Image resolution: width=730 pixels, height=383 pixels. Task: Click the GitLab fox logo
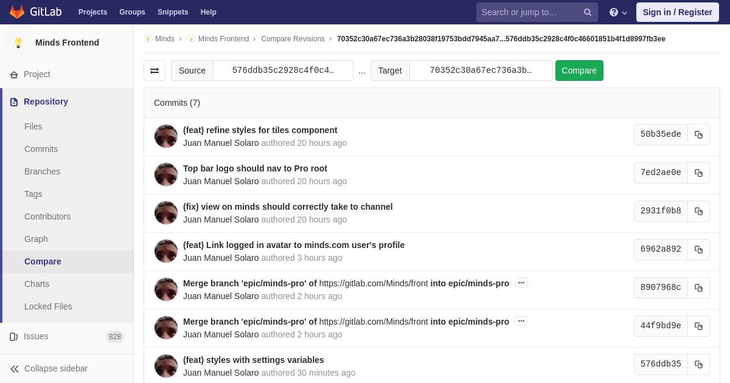(17, 12)
